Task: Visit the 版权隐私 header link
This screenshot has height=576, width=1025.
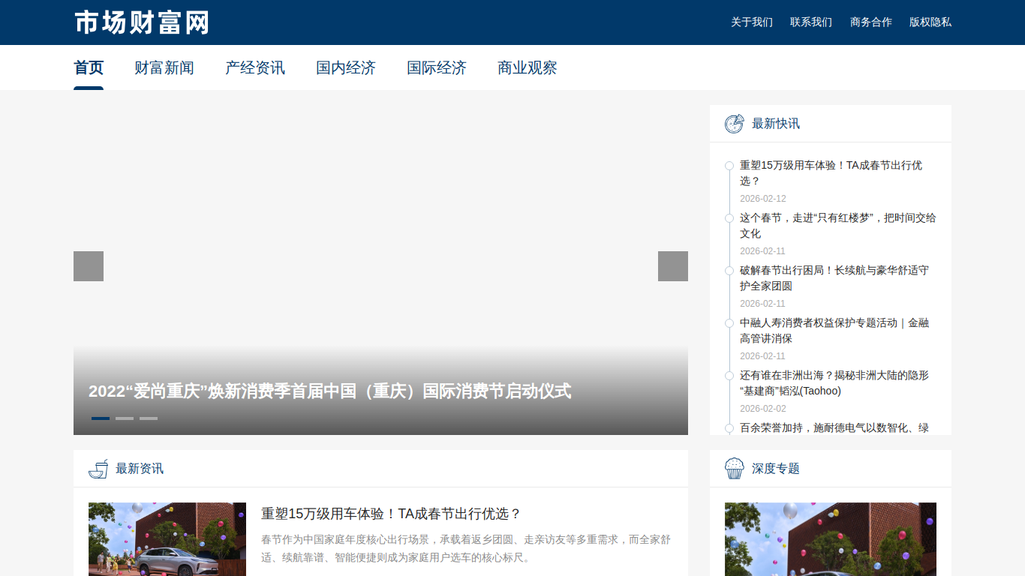Action: (930, 22)
